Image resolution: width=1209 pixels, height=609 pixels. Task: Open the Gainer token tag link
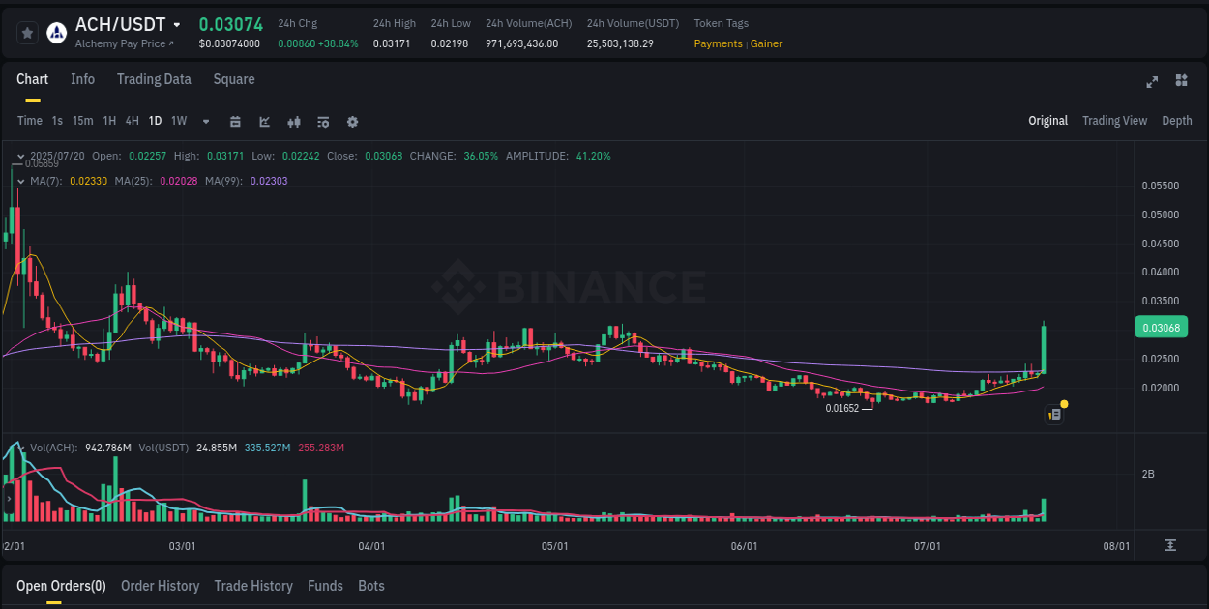click(766, 43)
